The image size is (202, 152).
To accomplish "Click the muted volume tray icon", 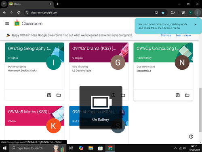I will click(x=185, y=148).
